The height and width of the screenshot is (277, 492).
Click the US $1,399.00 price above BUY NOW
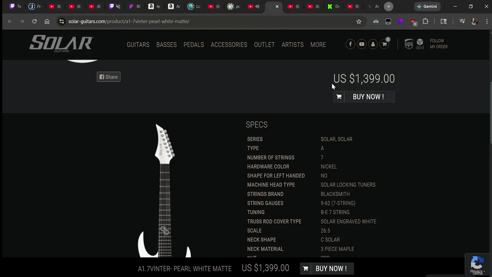[364, 78]
